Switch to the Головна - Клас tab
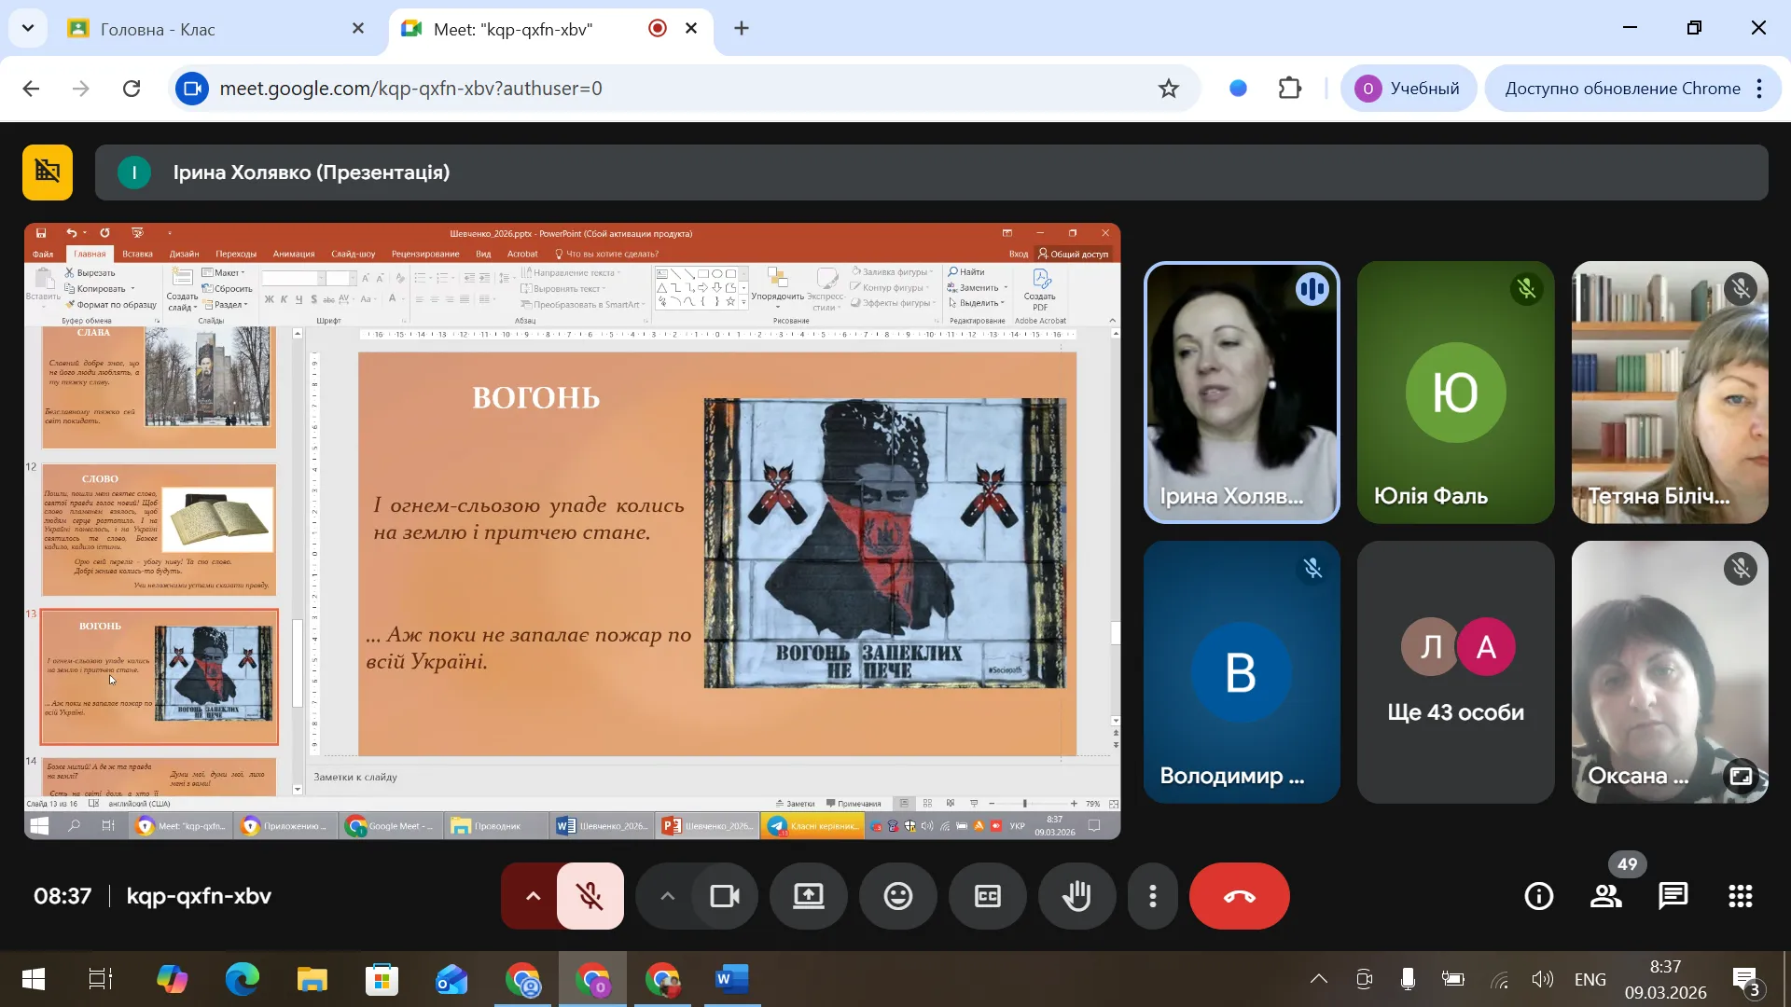 (x=159, y=29)
